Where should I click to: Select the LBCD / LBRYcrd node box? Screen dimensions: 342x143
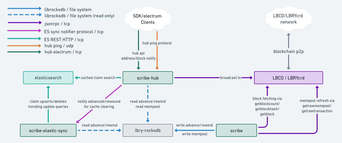click(288, 78)
